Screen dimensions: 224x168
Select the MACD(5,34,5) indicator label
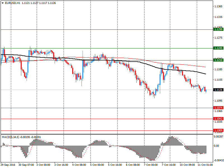tap(10, 137)
